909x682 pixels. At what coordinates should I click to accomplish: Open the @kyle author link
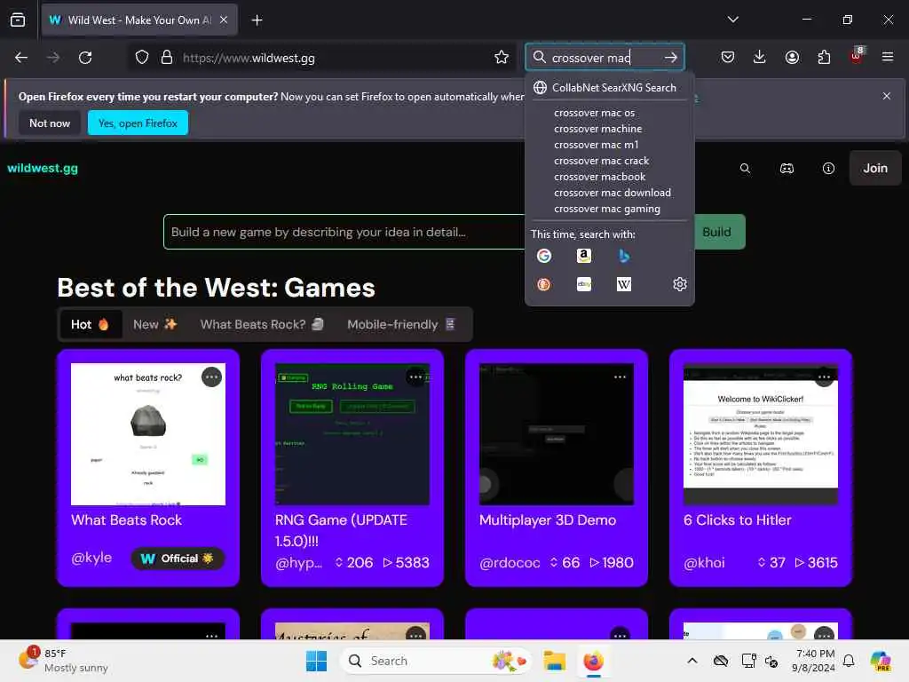91,558
